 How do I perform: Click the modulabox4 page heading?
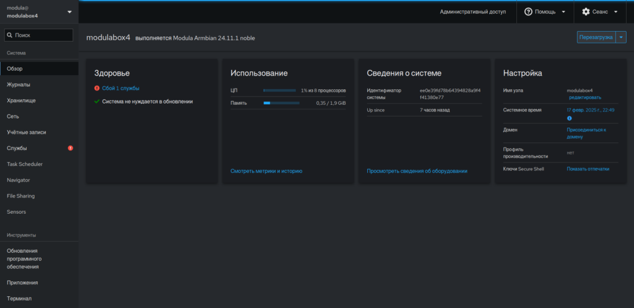point(108,38)
